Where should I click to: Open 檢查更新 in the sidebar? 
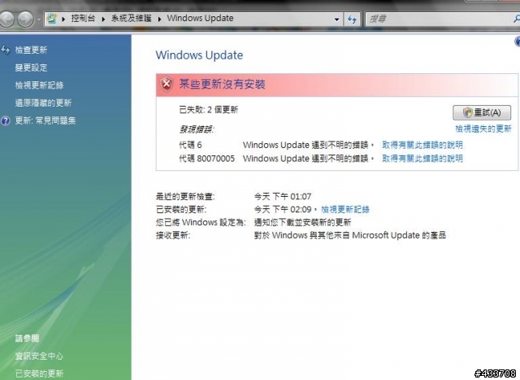click(31, 50)
